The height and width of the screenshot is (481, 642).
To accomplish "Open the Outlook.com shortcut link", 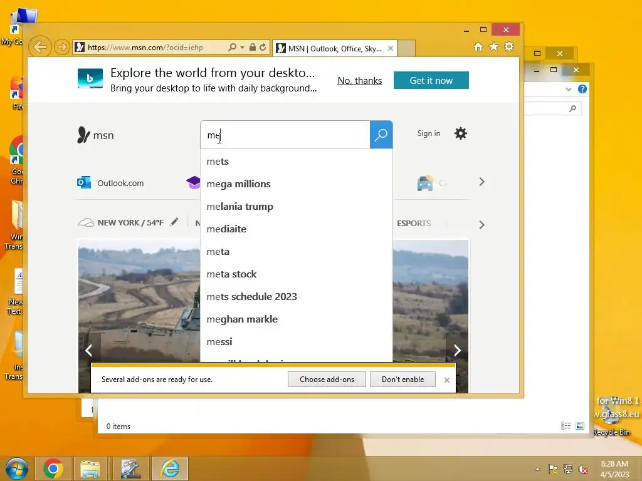I will coord(110,183).
